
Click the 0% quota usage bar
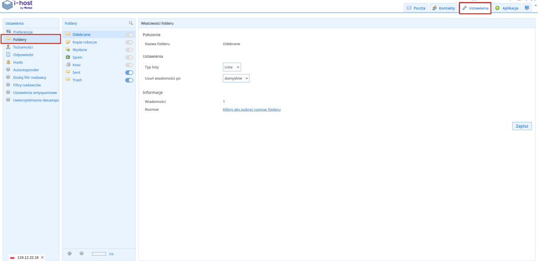pyautogui.click(x=99, y=254)
